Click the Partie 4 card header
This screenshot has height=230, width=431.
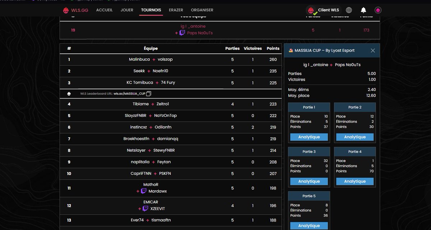click(x=355, y=152)
